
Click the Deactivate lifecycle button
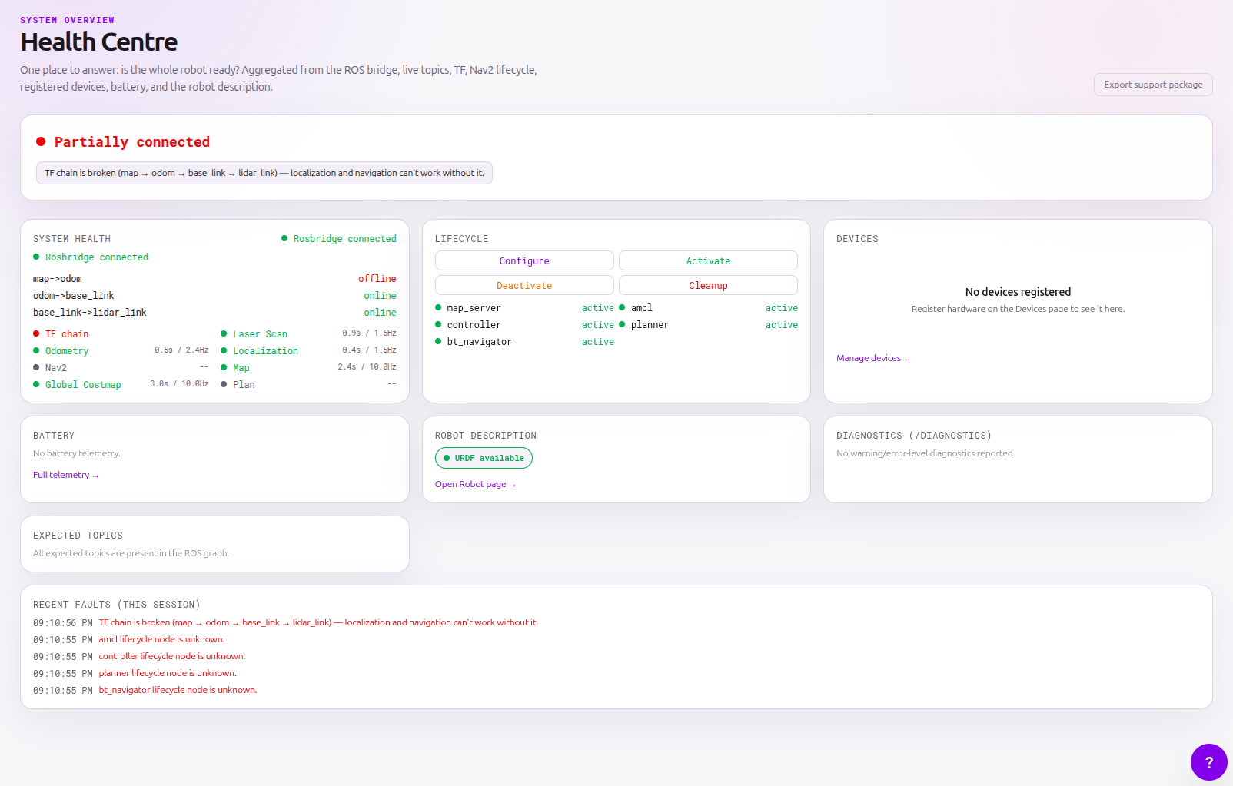point(524,285)
